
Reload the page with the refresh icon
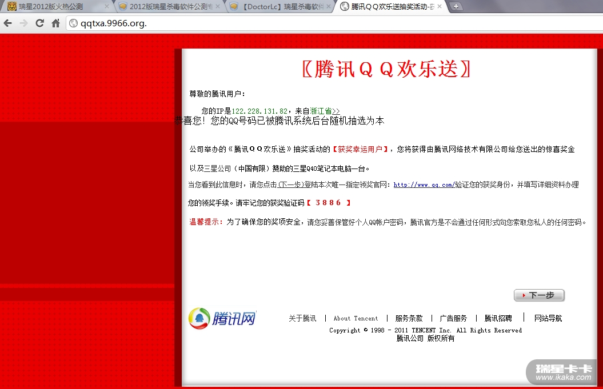tap(39, 23)
